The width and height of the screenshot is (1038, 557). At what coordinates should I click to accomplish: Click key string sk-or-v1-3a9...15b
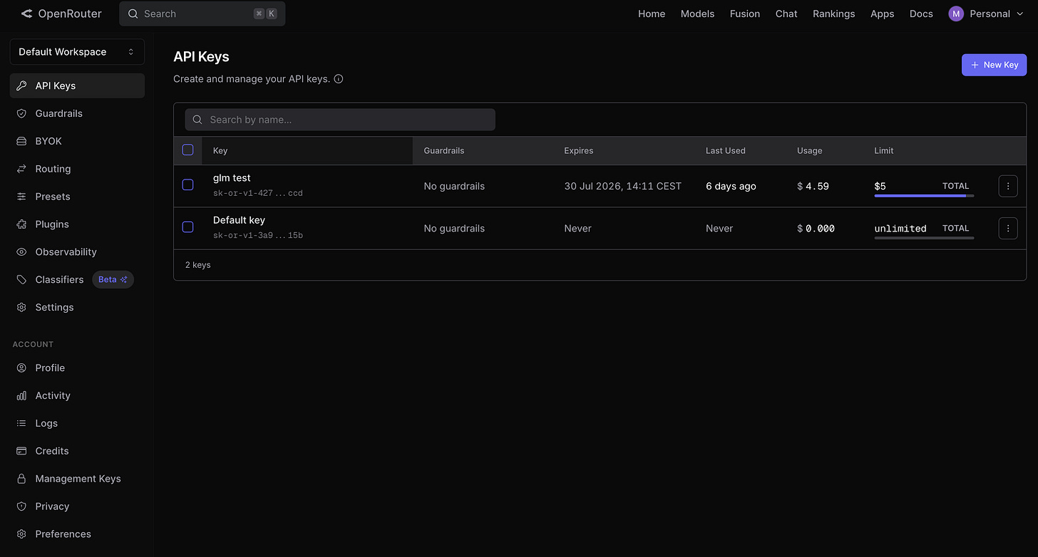(257, 235)
